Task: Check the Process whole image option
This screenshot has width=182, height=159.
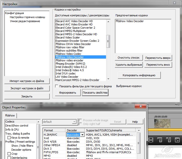Action: point(80,120)
